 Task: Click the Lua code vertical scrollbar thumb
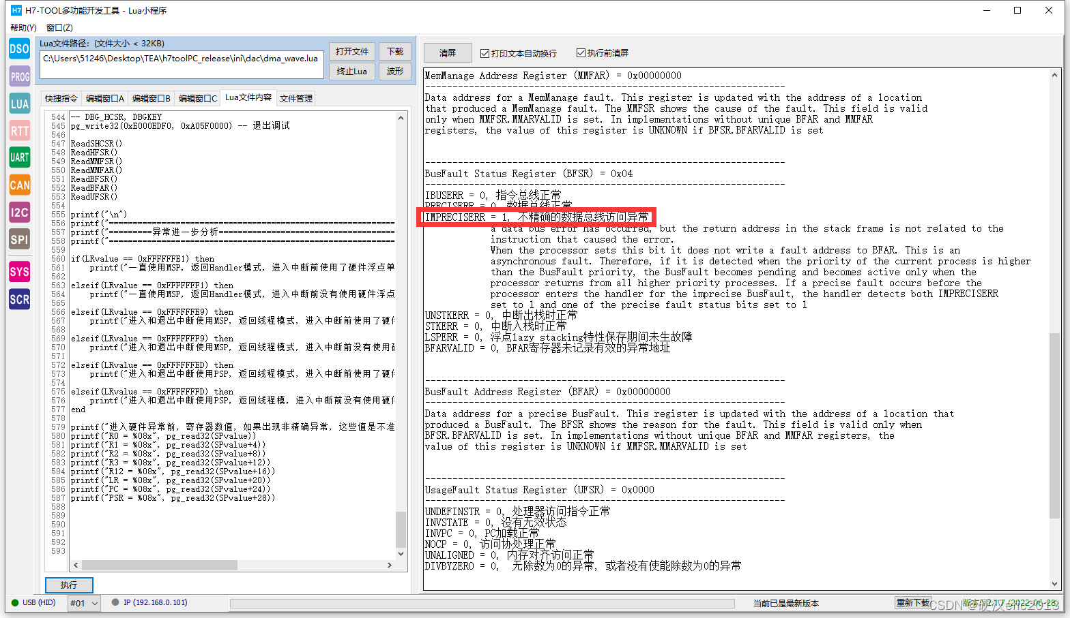(401, 530)
